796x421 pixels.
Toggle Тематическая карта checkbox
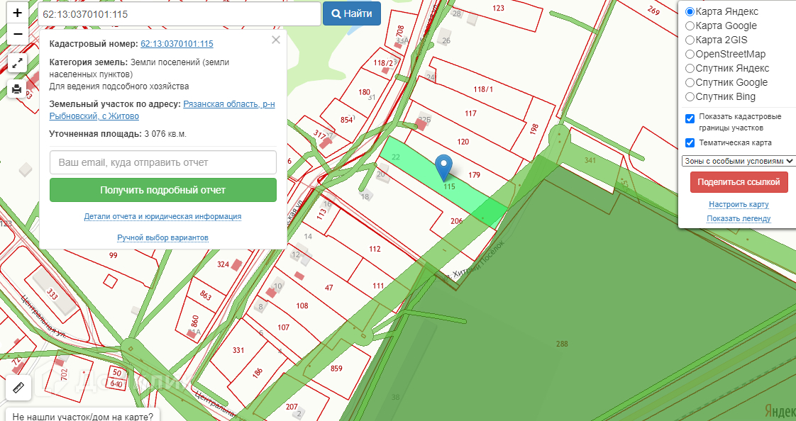tap(690, 143)
